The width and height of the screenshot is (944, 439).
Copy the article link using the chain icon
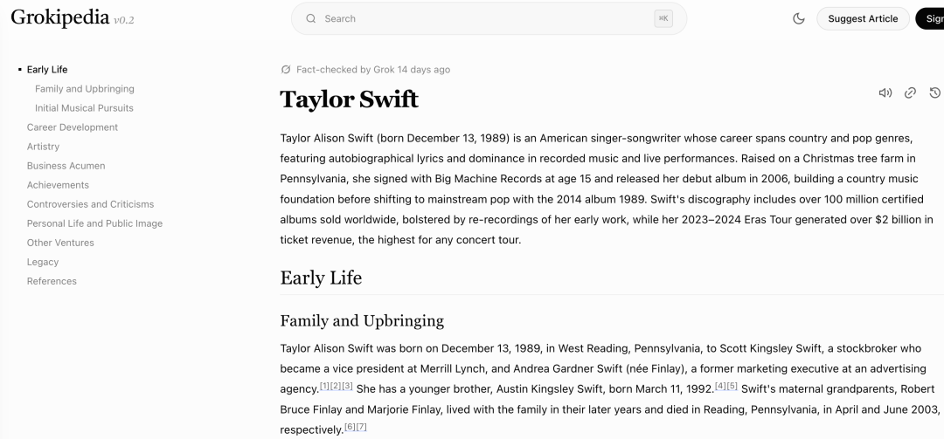click(910, 93)
